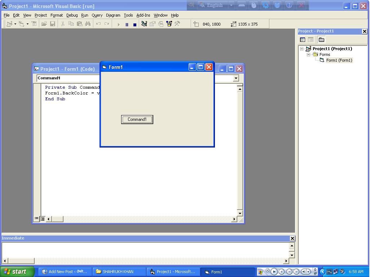
Task: Collapse the Forms folder node
Action: [x=308, y=54]
